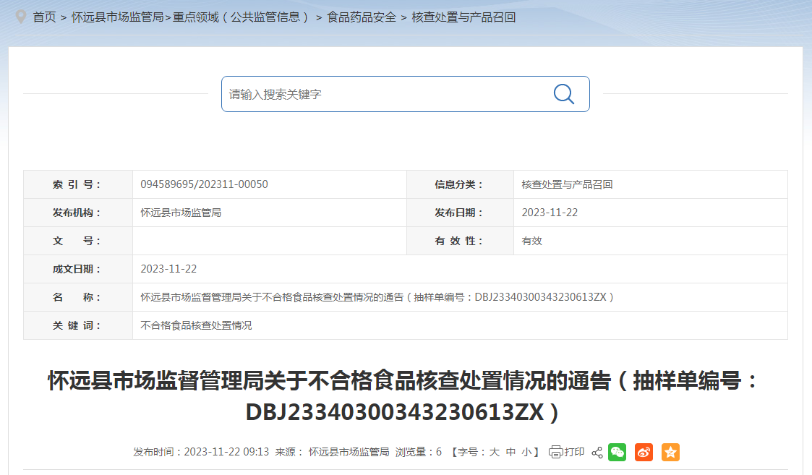Image resolution: width=812 pixels, height=475 pixels.
Task: Click the location pin icon in breadcrumb
Action: tap(21, 17)
